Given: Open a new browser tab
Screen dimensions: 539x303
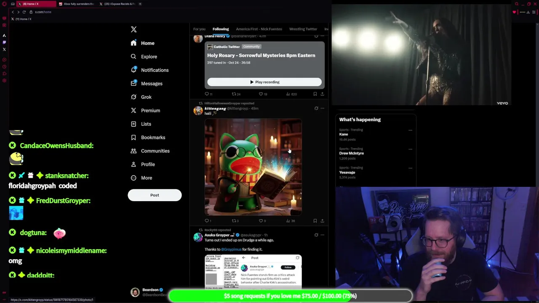Looking at the screenshot, I should coord(140,4).
